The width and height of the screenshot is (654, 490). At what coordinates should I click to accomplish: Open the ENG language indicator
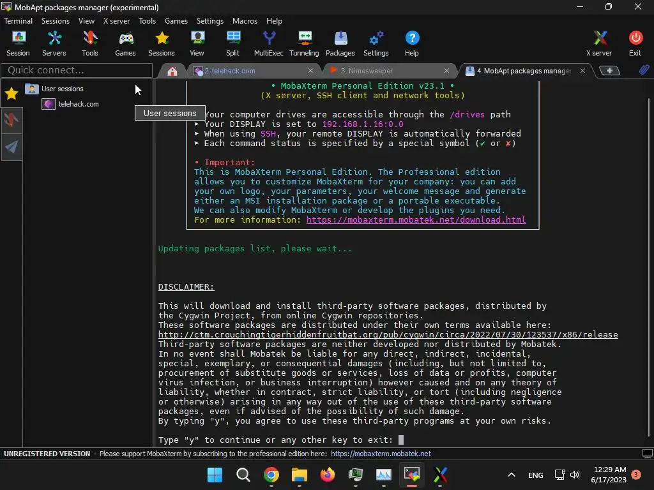point(536,475)
